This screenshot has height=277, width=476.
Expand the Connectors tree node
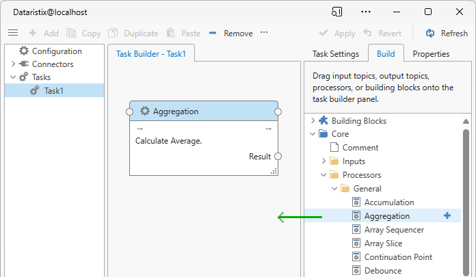13,64
